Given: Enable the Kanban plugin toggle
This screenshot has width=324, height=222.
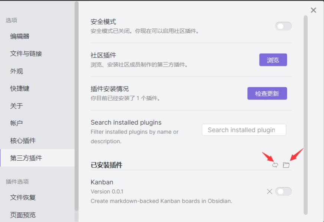Looking at the screenshot, I should pos(283,191).
